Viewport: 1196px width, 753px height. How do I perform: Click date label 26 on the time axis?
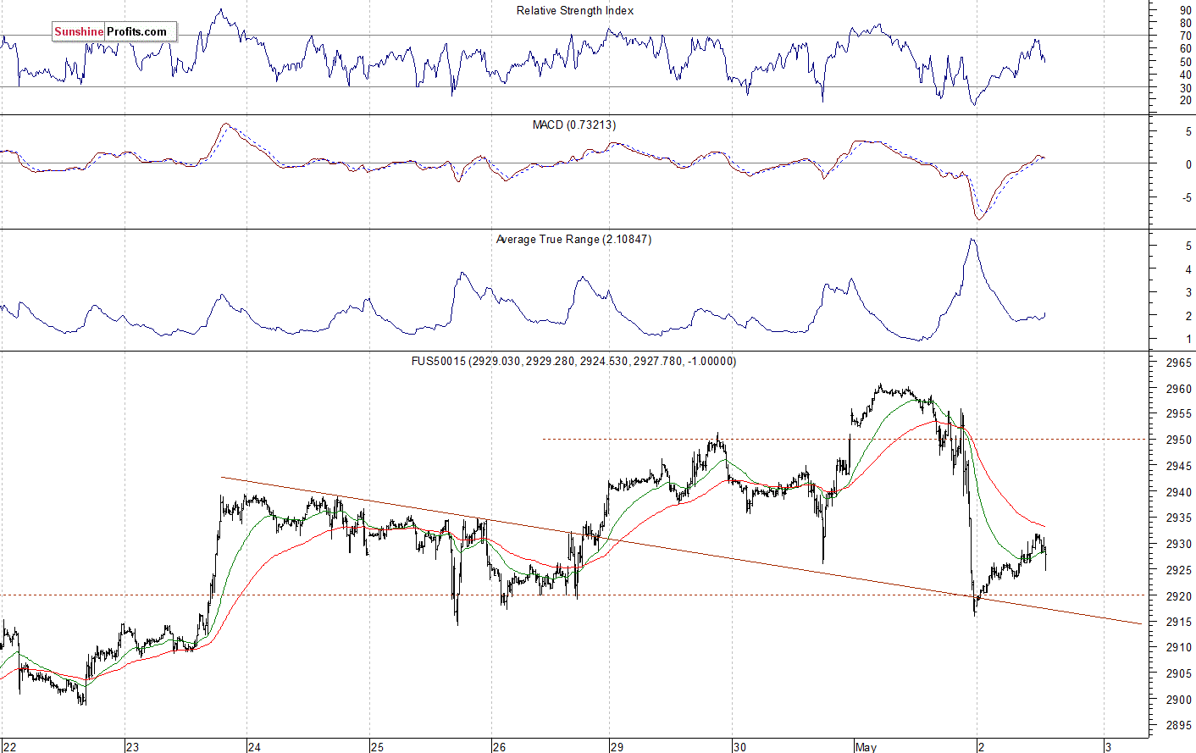(499, 746)
